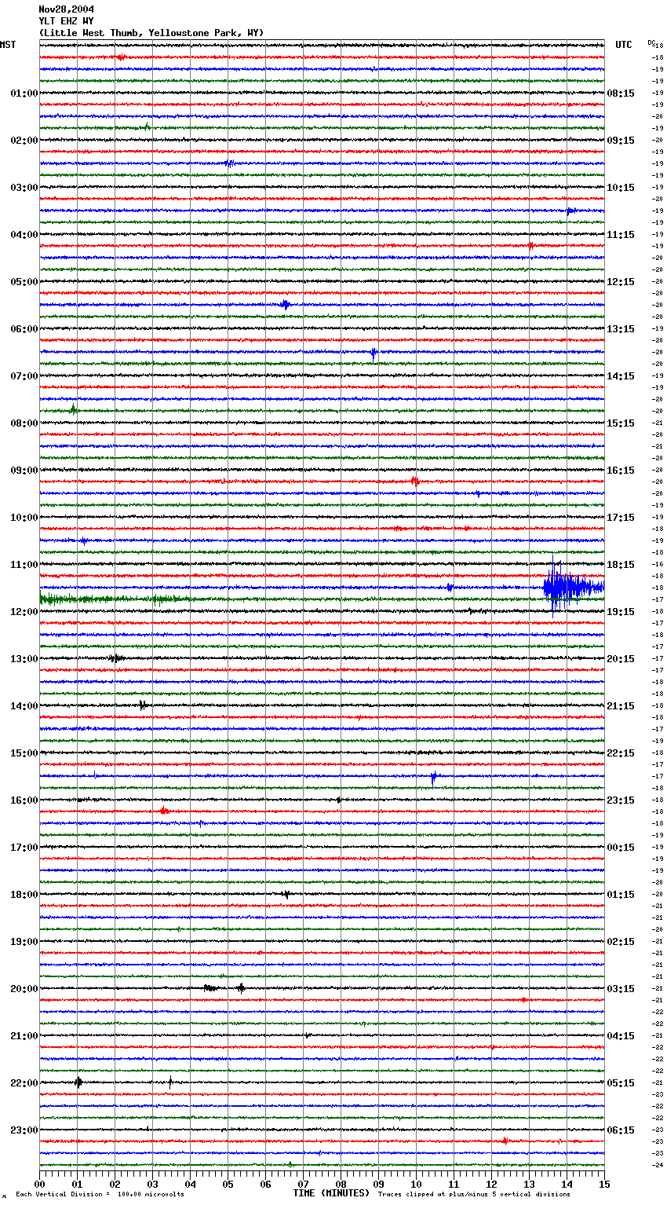This screenshot has height=1205, width=667.
Task: Select the 18:15 UTC time label
Action: (621, 565)
